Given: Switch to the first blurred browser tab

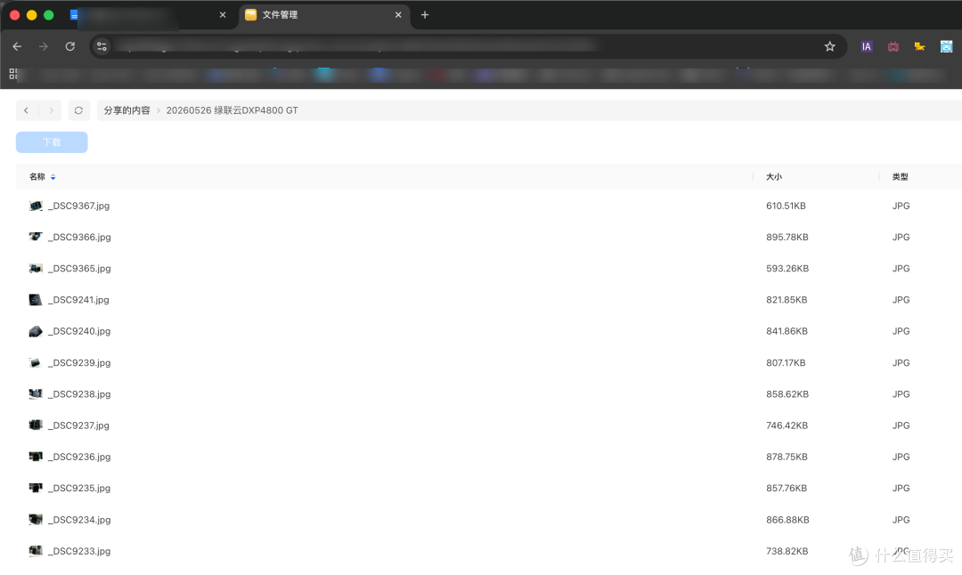Looking at the screenshot, I should pos(149,15).
